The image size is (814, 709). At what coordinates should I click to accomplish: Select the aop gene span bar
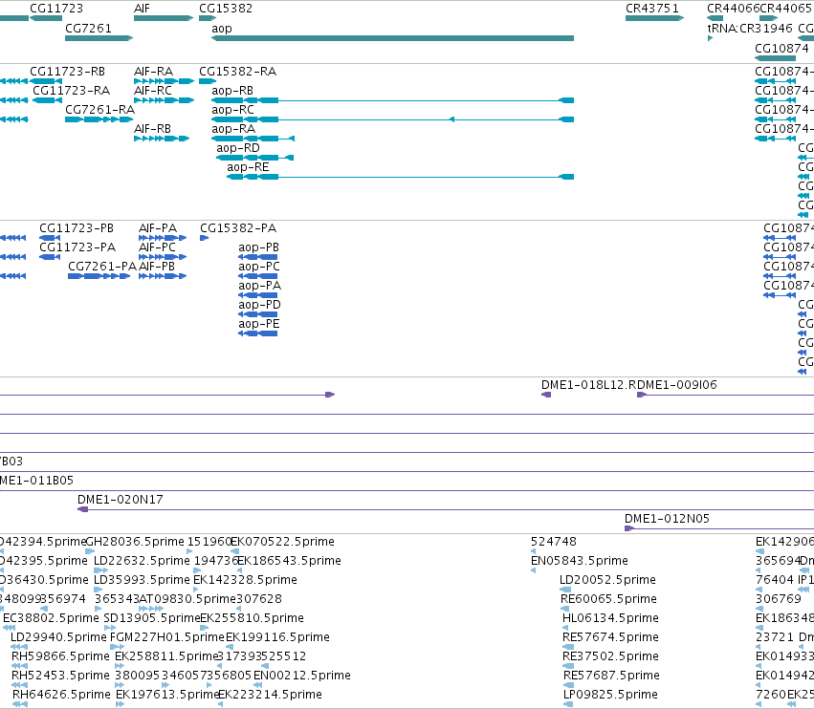[x=392, y=38]
